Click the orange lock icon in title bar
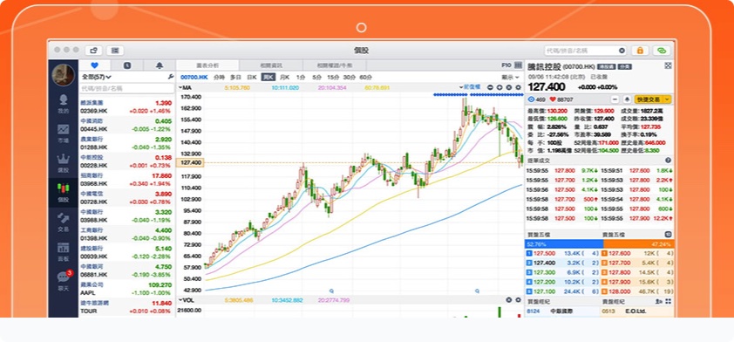734x342 pixels. pyautogui.click(x=640, y=51)
